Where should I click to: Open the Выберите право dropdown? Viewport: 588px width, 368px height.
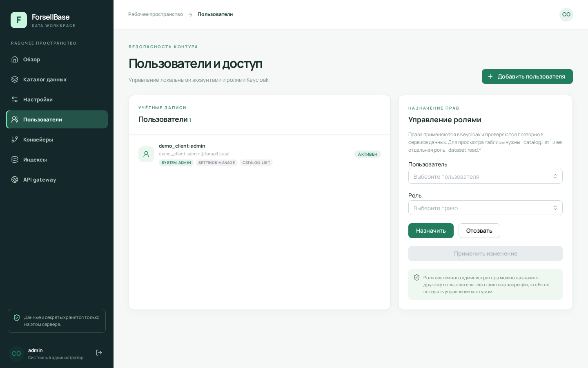pos(486,208)
